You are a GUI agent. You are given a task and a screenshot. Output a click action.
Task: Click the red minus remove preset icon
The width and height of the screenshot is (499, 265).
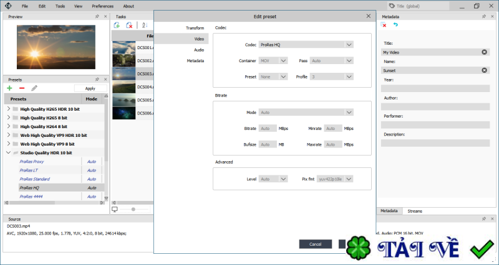[x=22, y=88]
